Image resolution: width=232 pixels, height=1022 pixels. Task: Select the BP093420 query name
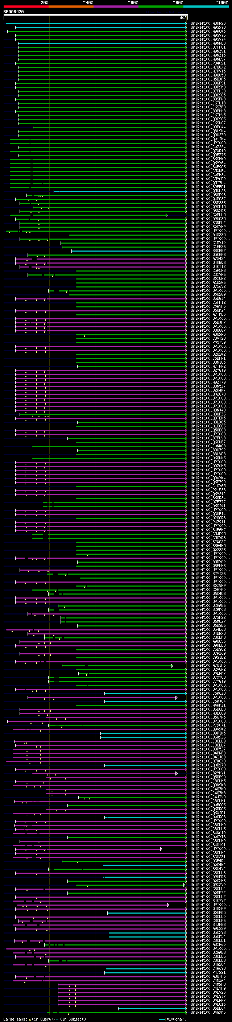coord(13,12)
